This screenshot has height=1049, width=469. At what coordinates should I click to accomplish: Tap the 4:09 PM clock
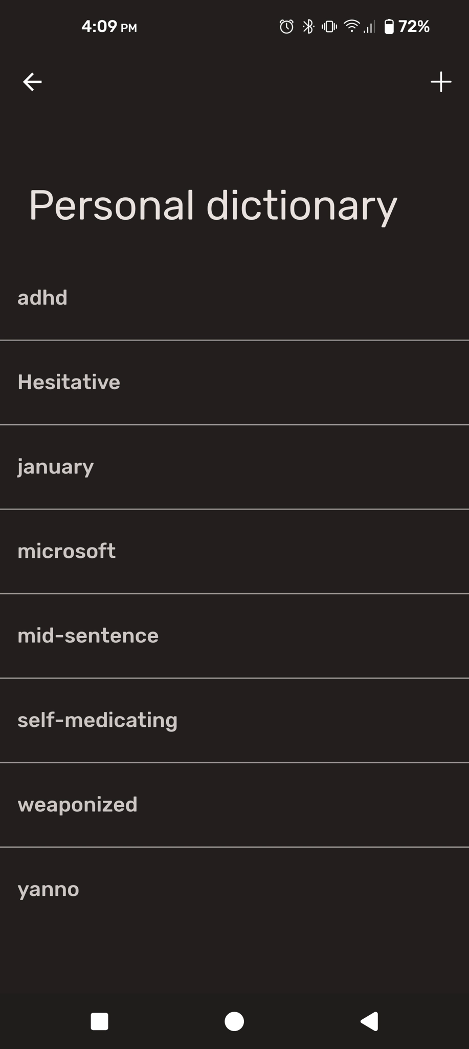[x=109, y=27]
